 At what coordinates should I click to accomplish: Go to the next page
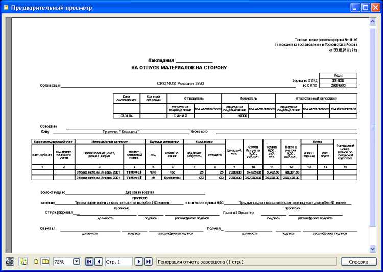(x=138, y=262)
